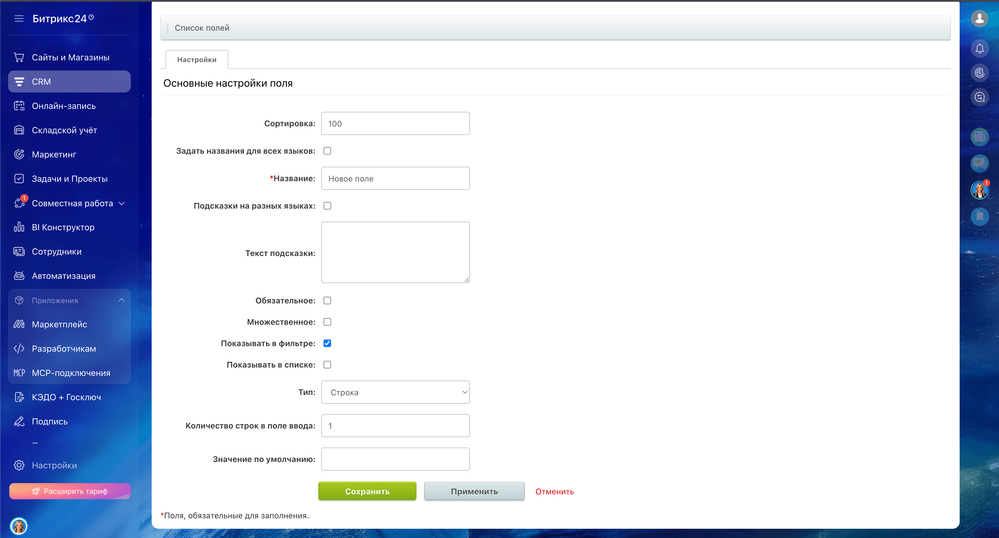Tick the Множественное checkbox
Image resolution: width=999 pixels, height=538 pixels.
[x=327, y=322]
